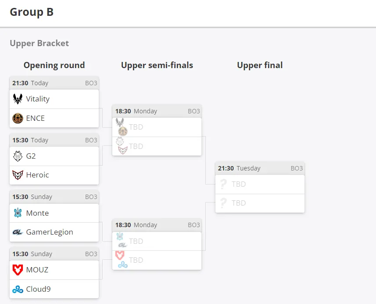
Task: Select the GamerLegion team name
Action: pyautogui.click(x=50, y=232)
